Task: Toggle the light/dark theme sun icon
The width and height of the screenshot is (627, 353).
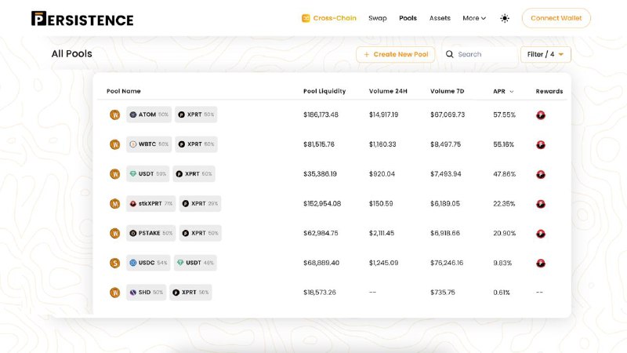Action: coord(505,18)
